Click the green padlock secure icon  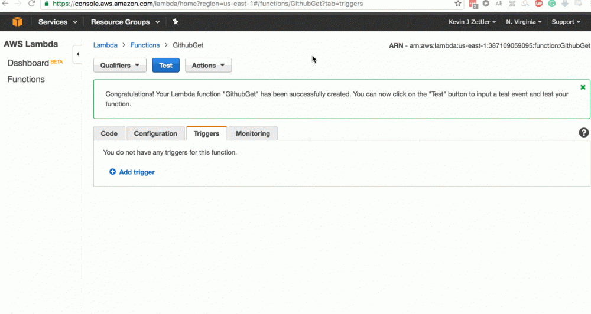click(47, 4)
